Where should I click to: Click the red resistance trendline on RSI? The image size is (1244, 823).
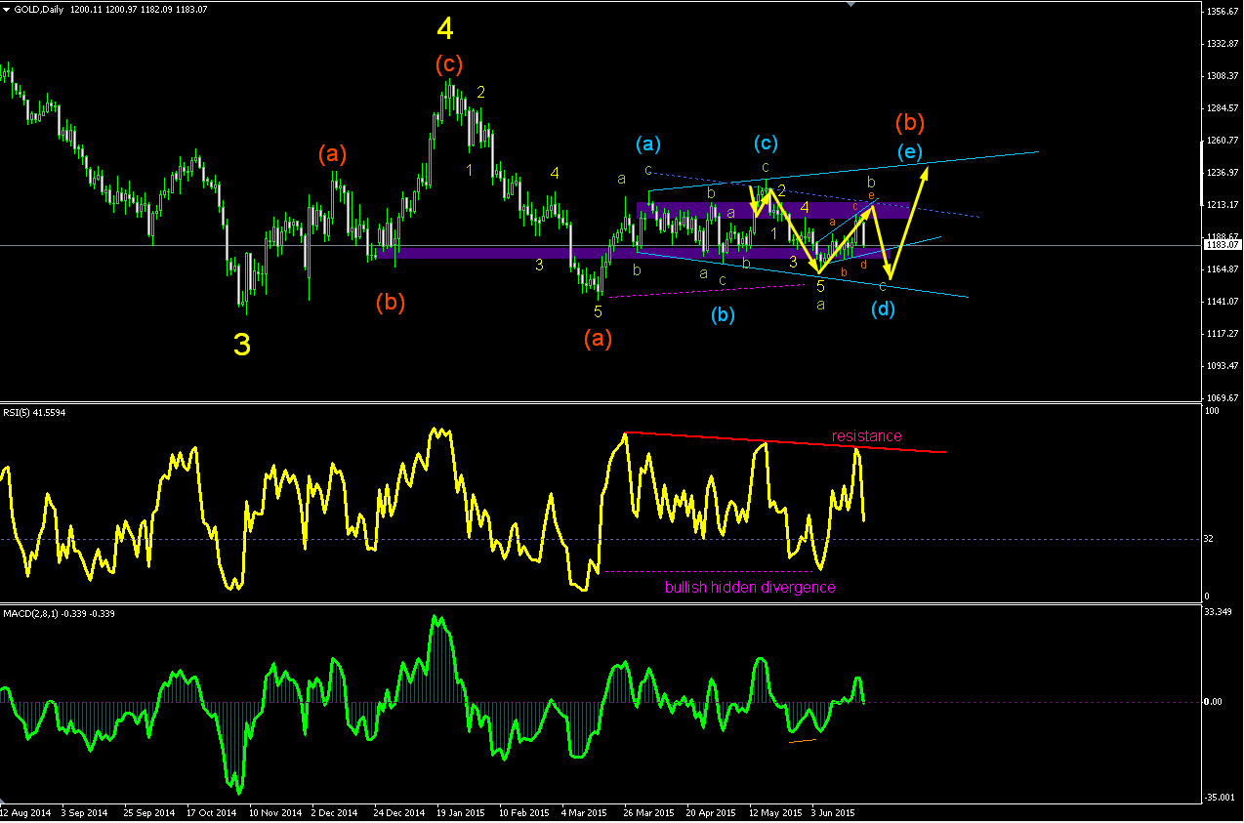(786, 442)
